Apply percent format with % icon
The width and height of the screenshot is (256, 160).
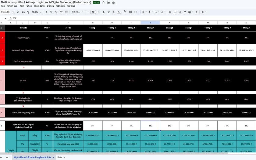[51, 12]
